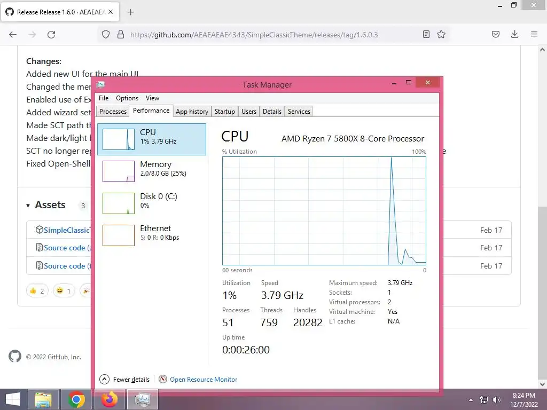Click the first Source code asset link
The width and height of the screenshot is (547, 410).
point(67,248)
